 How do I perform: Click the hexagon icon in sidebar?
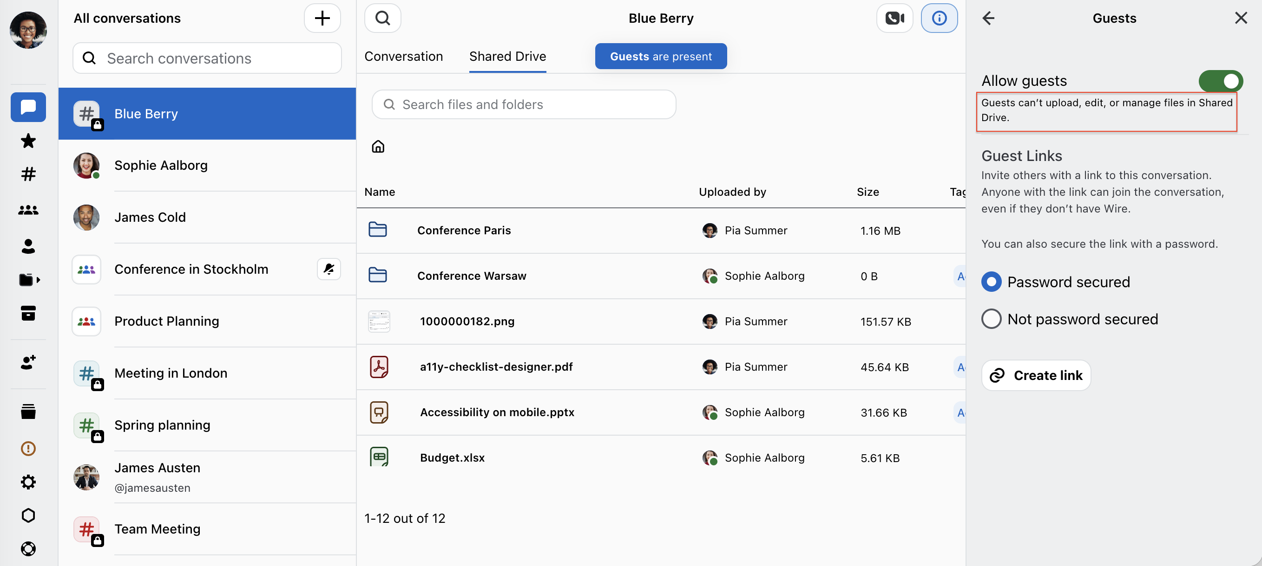pos(28,515)
